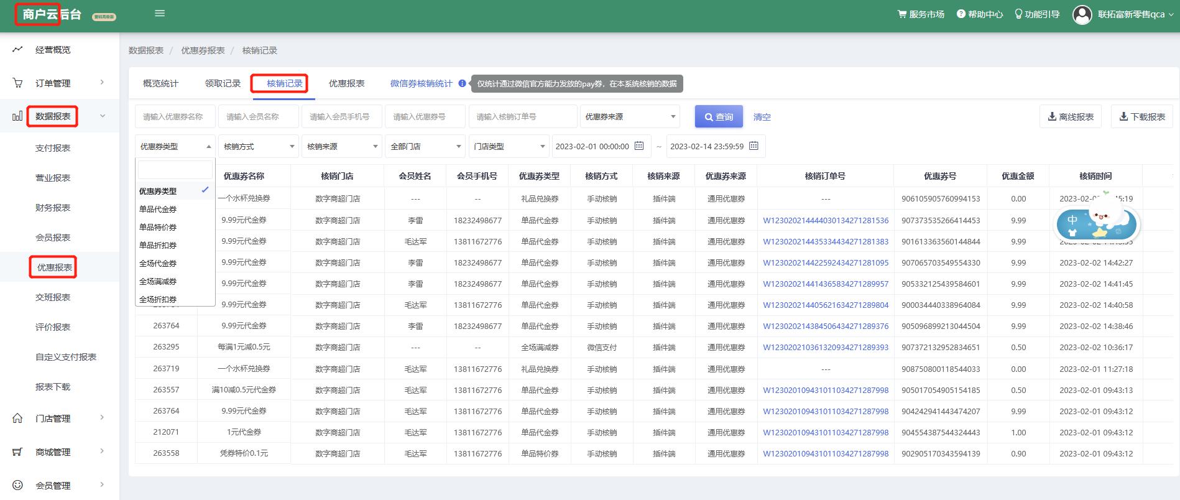This screenshot has height=500, width=1180.
Task: Click info icon beside 微信券核销统计
Action: coord(462,83)
